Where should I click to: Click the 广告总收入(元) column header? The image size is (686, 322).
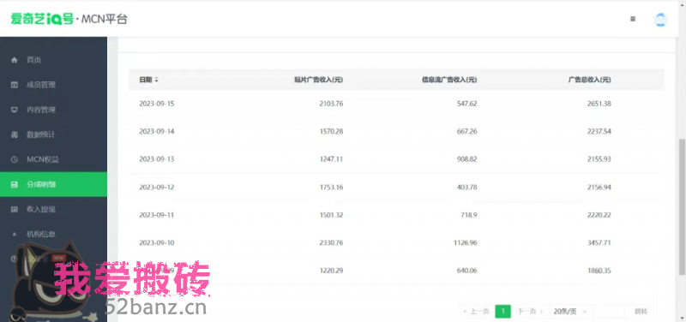tap(590, 80)
